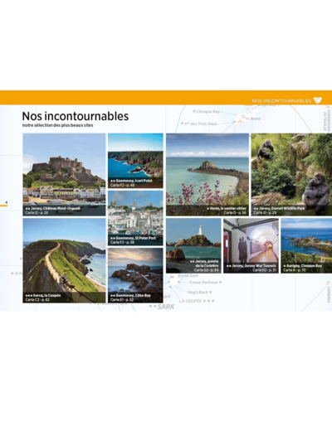Click the "St Anne" map label
The image size is (332, 431).
click(253, 119)
